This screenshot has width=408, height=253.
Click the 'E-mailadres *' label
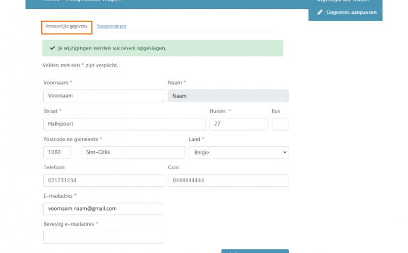click(x=60, y=196)
